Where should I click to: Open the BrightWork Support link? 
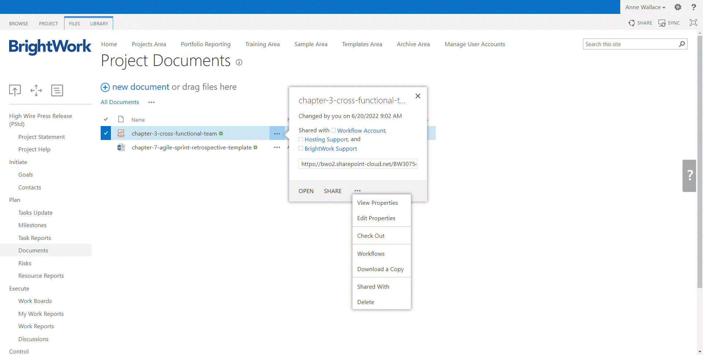click(330, 149)
